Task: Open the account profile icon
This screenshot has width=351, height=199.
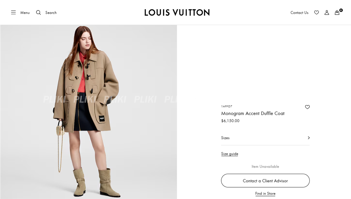Action: click(327, 13)
